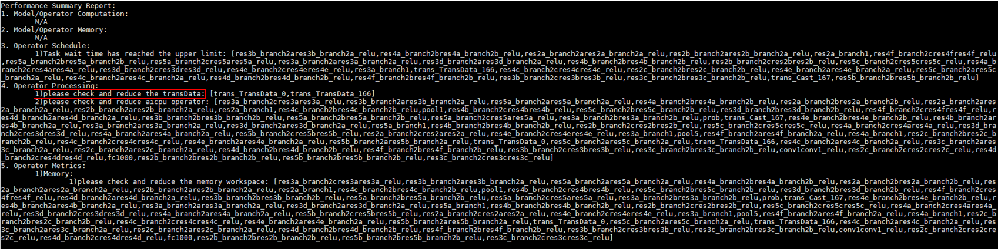Click N/A under Model/Operator Memory

[41, 38]
